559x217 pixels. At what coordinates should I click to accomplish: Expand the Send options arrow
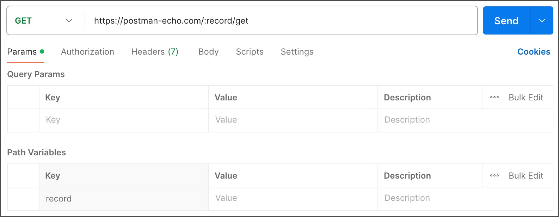point(542,21)
